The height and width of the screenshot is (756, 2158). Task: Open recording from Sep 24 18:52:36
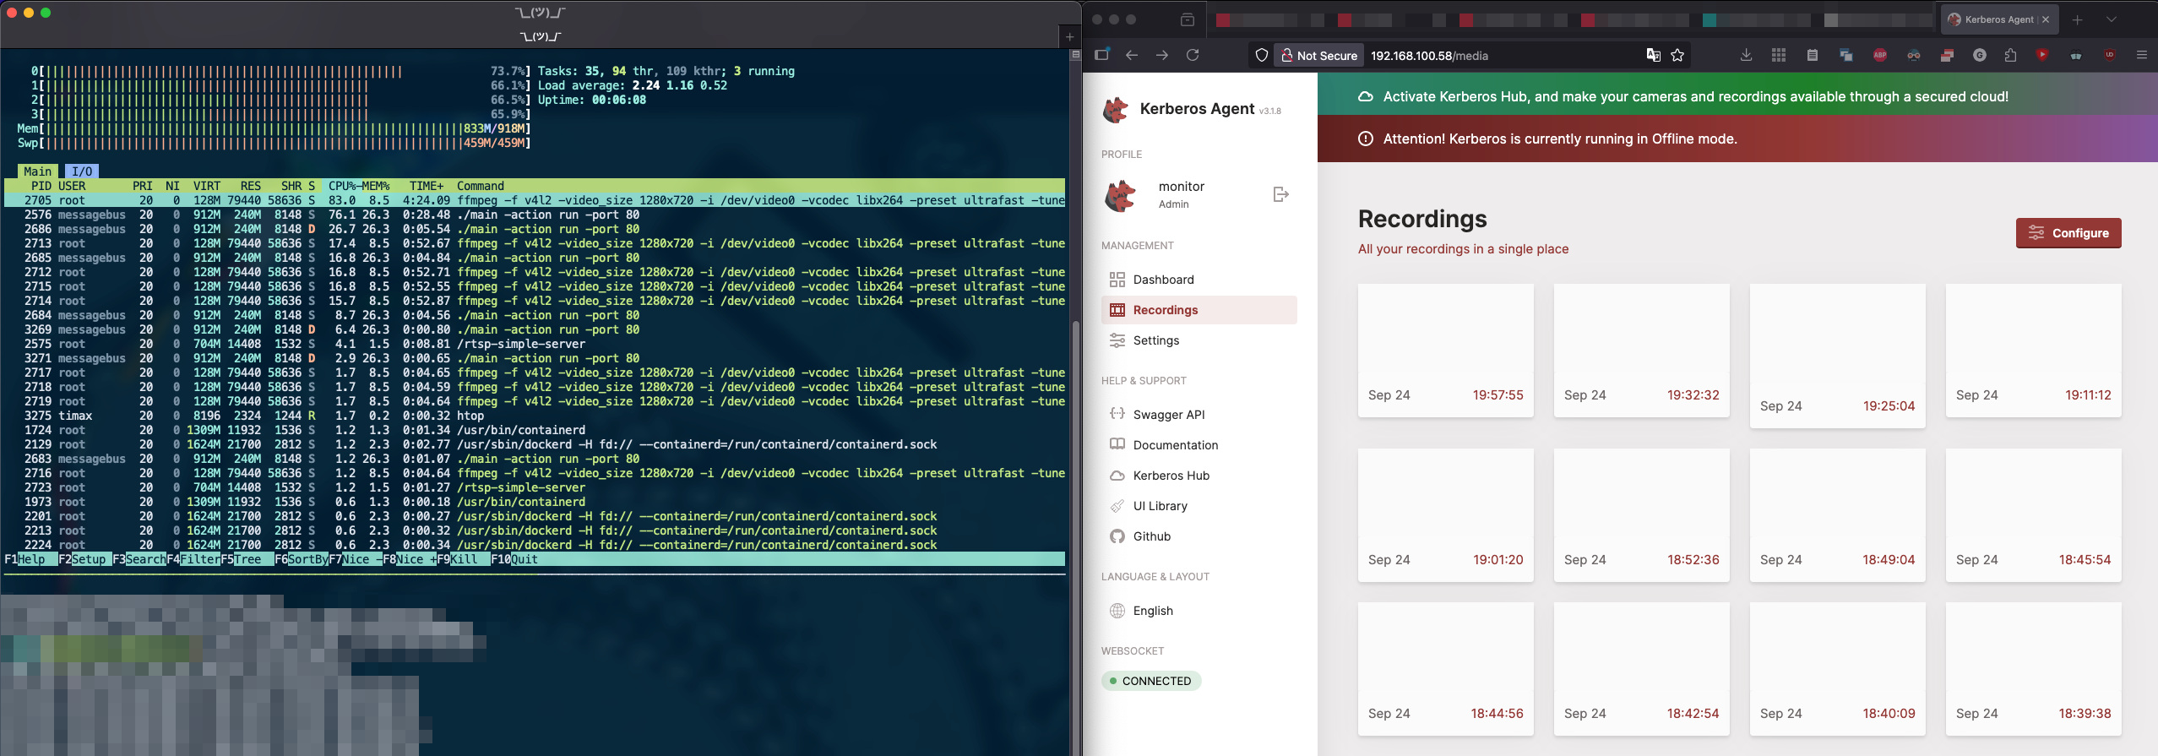pyautogui.click(x=1642, y=514)
